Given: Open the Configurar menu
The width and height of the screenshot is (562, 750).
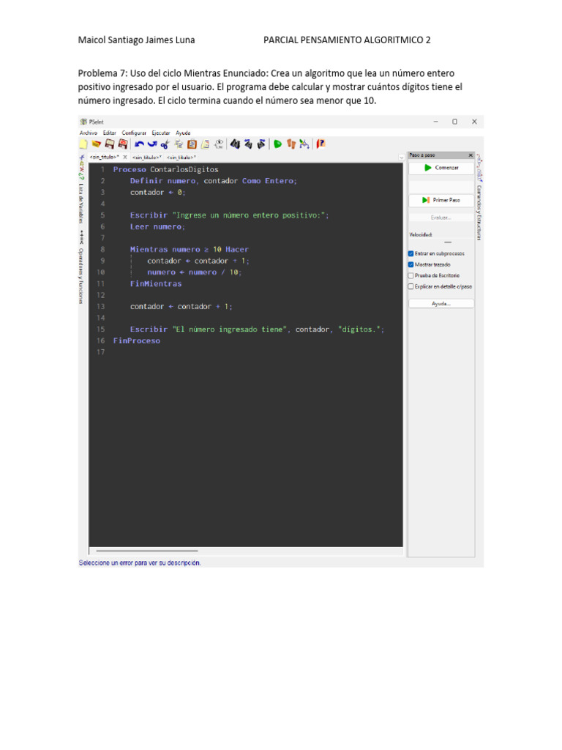Looking at the screenshot, I should (134, 133).
